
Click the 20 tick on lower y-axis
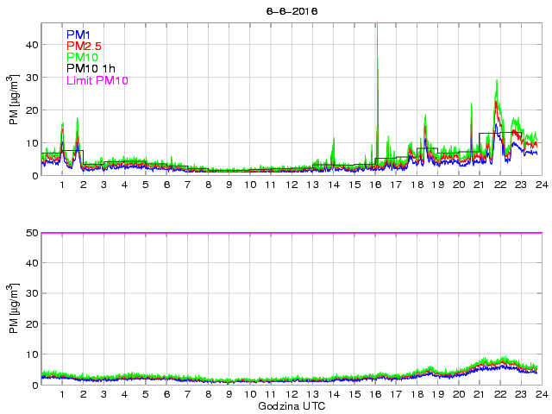[x=32, y=323]
